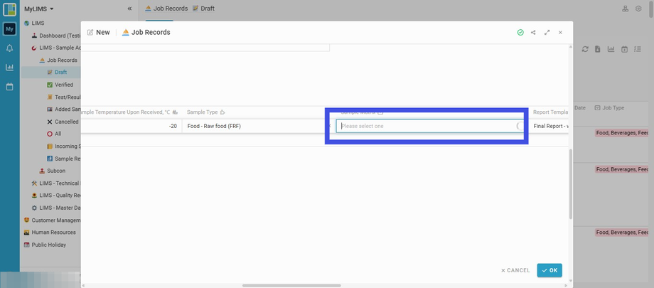This screenshot has height=288, width=654.
Task: Collapse the sidebar with the double-chevron
Action: pyautogui.click(x=129, y=9)
